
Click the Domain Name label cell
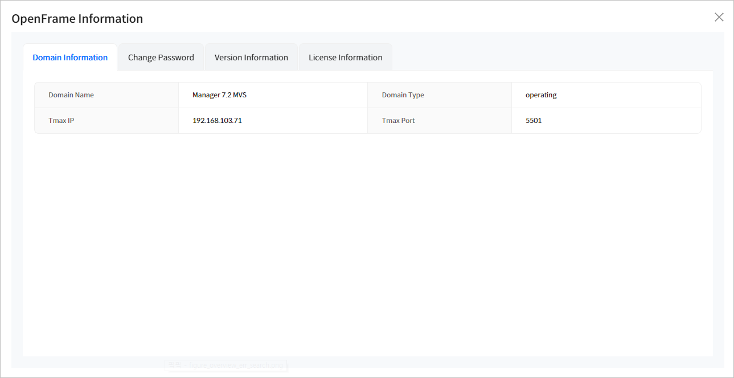click(x=71, y=95)
